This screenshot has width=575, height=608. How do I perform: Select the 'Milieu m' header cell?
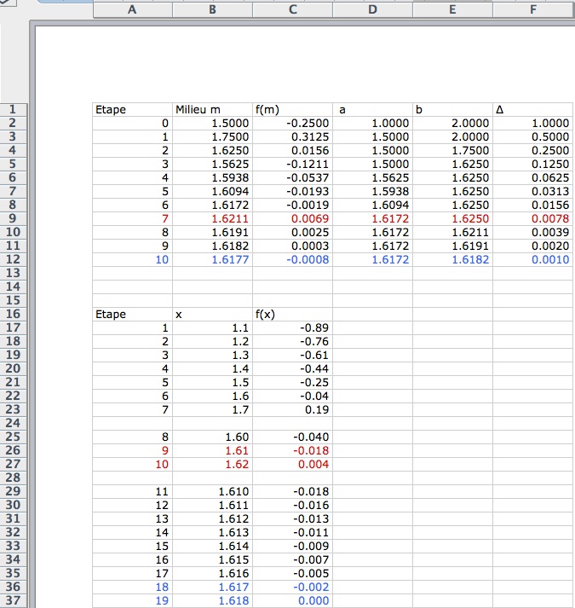[x=212, y=110]
